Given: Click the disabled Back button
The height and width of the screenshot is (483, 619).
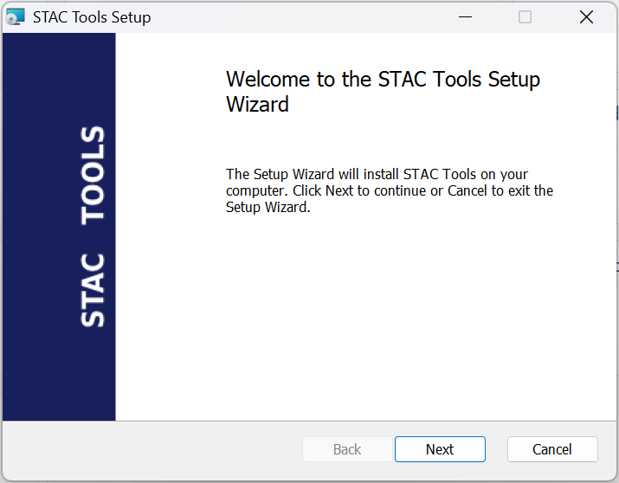Looking at the screenshot, I should pos(347,449).
